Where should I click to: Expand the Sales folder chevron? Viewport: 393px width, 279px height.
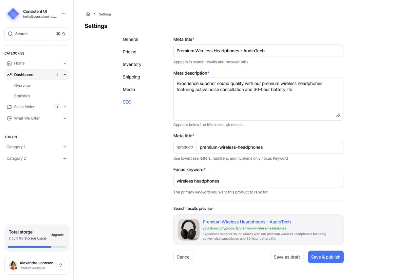tap(65, 107)
